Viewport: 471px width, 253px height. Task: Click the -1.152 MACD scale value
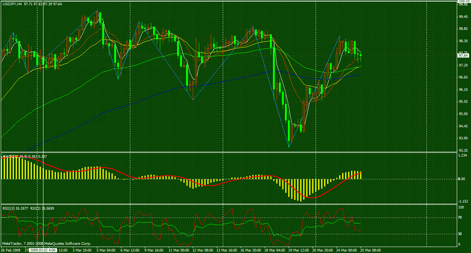(x=463, y=201)
